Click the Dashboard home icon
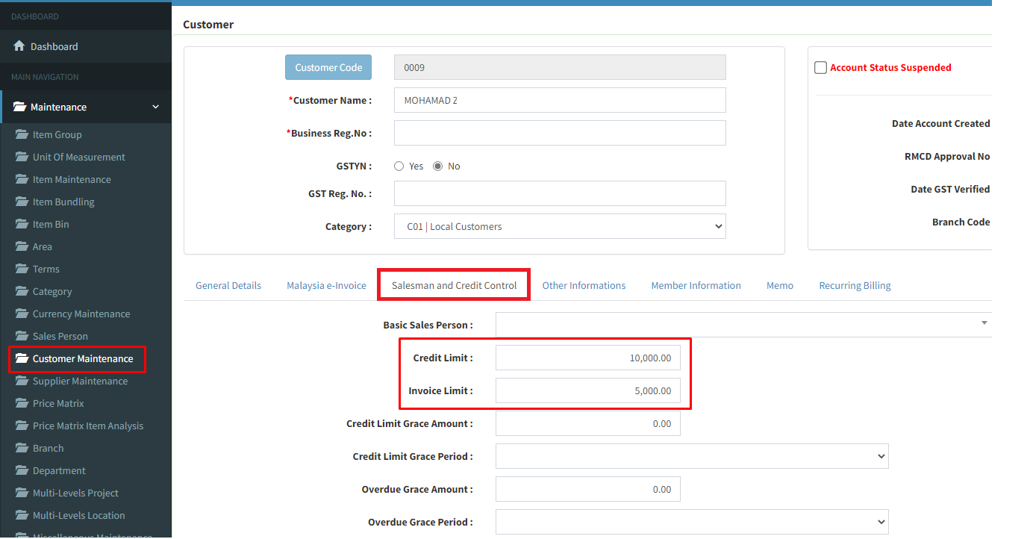Screen dimensions: 1030x539 click(19, 46)
